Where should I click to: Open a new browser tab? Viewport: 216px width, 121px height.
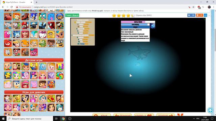click(36, 2)
